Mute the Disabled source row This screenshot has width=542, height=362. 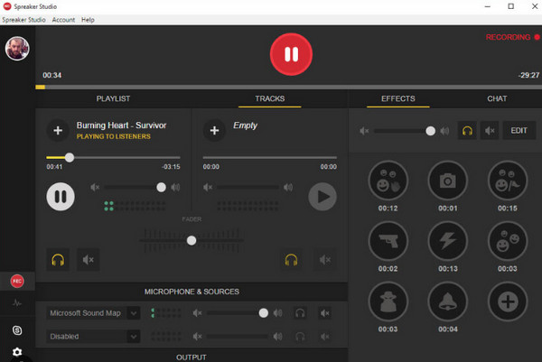coord(324,337)
